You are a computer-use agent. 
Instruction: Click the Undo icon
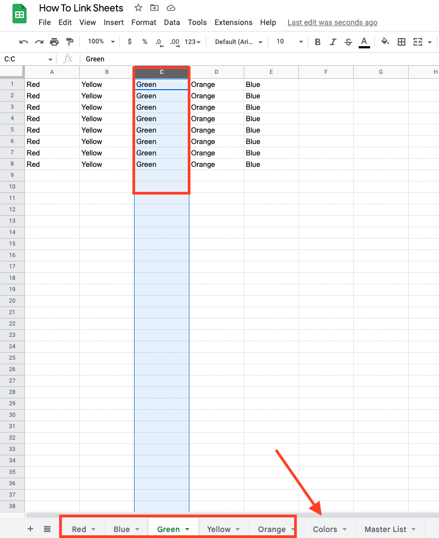[23, 41]
